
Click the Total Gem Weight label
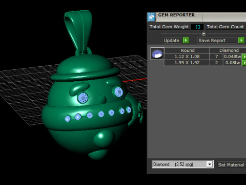(169, 27)
